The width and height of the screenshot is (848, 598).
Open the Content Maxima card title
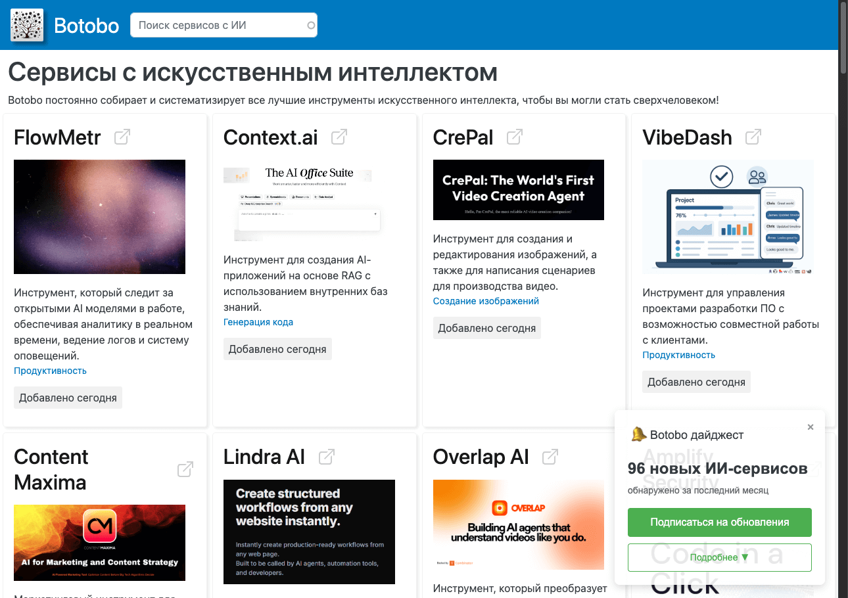tap(51, 469)
